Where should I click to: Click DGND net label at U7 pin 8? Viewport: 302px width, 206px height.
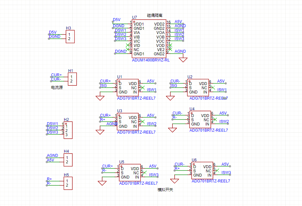click(x=121, y=51)
